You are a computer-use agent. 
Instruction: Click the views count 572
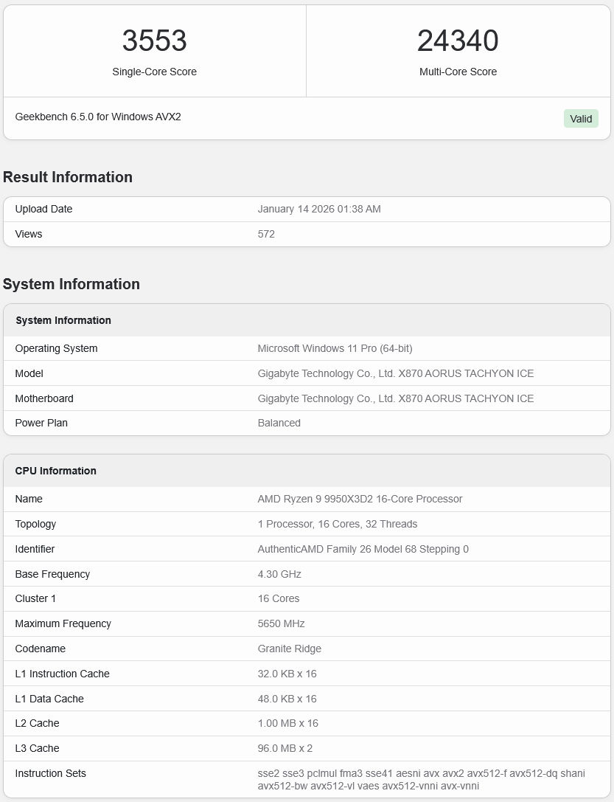[x=266, y=234]
